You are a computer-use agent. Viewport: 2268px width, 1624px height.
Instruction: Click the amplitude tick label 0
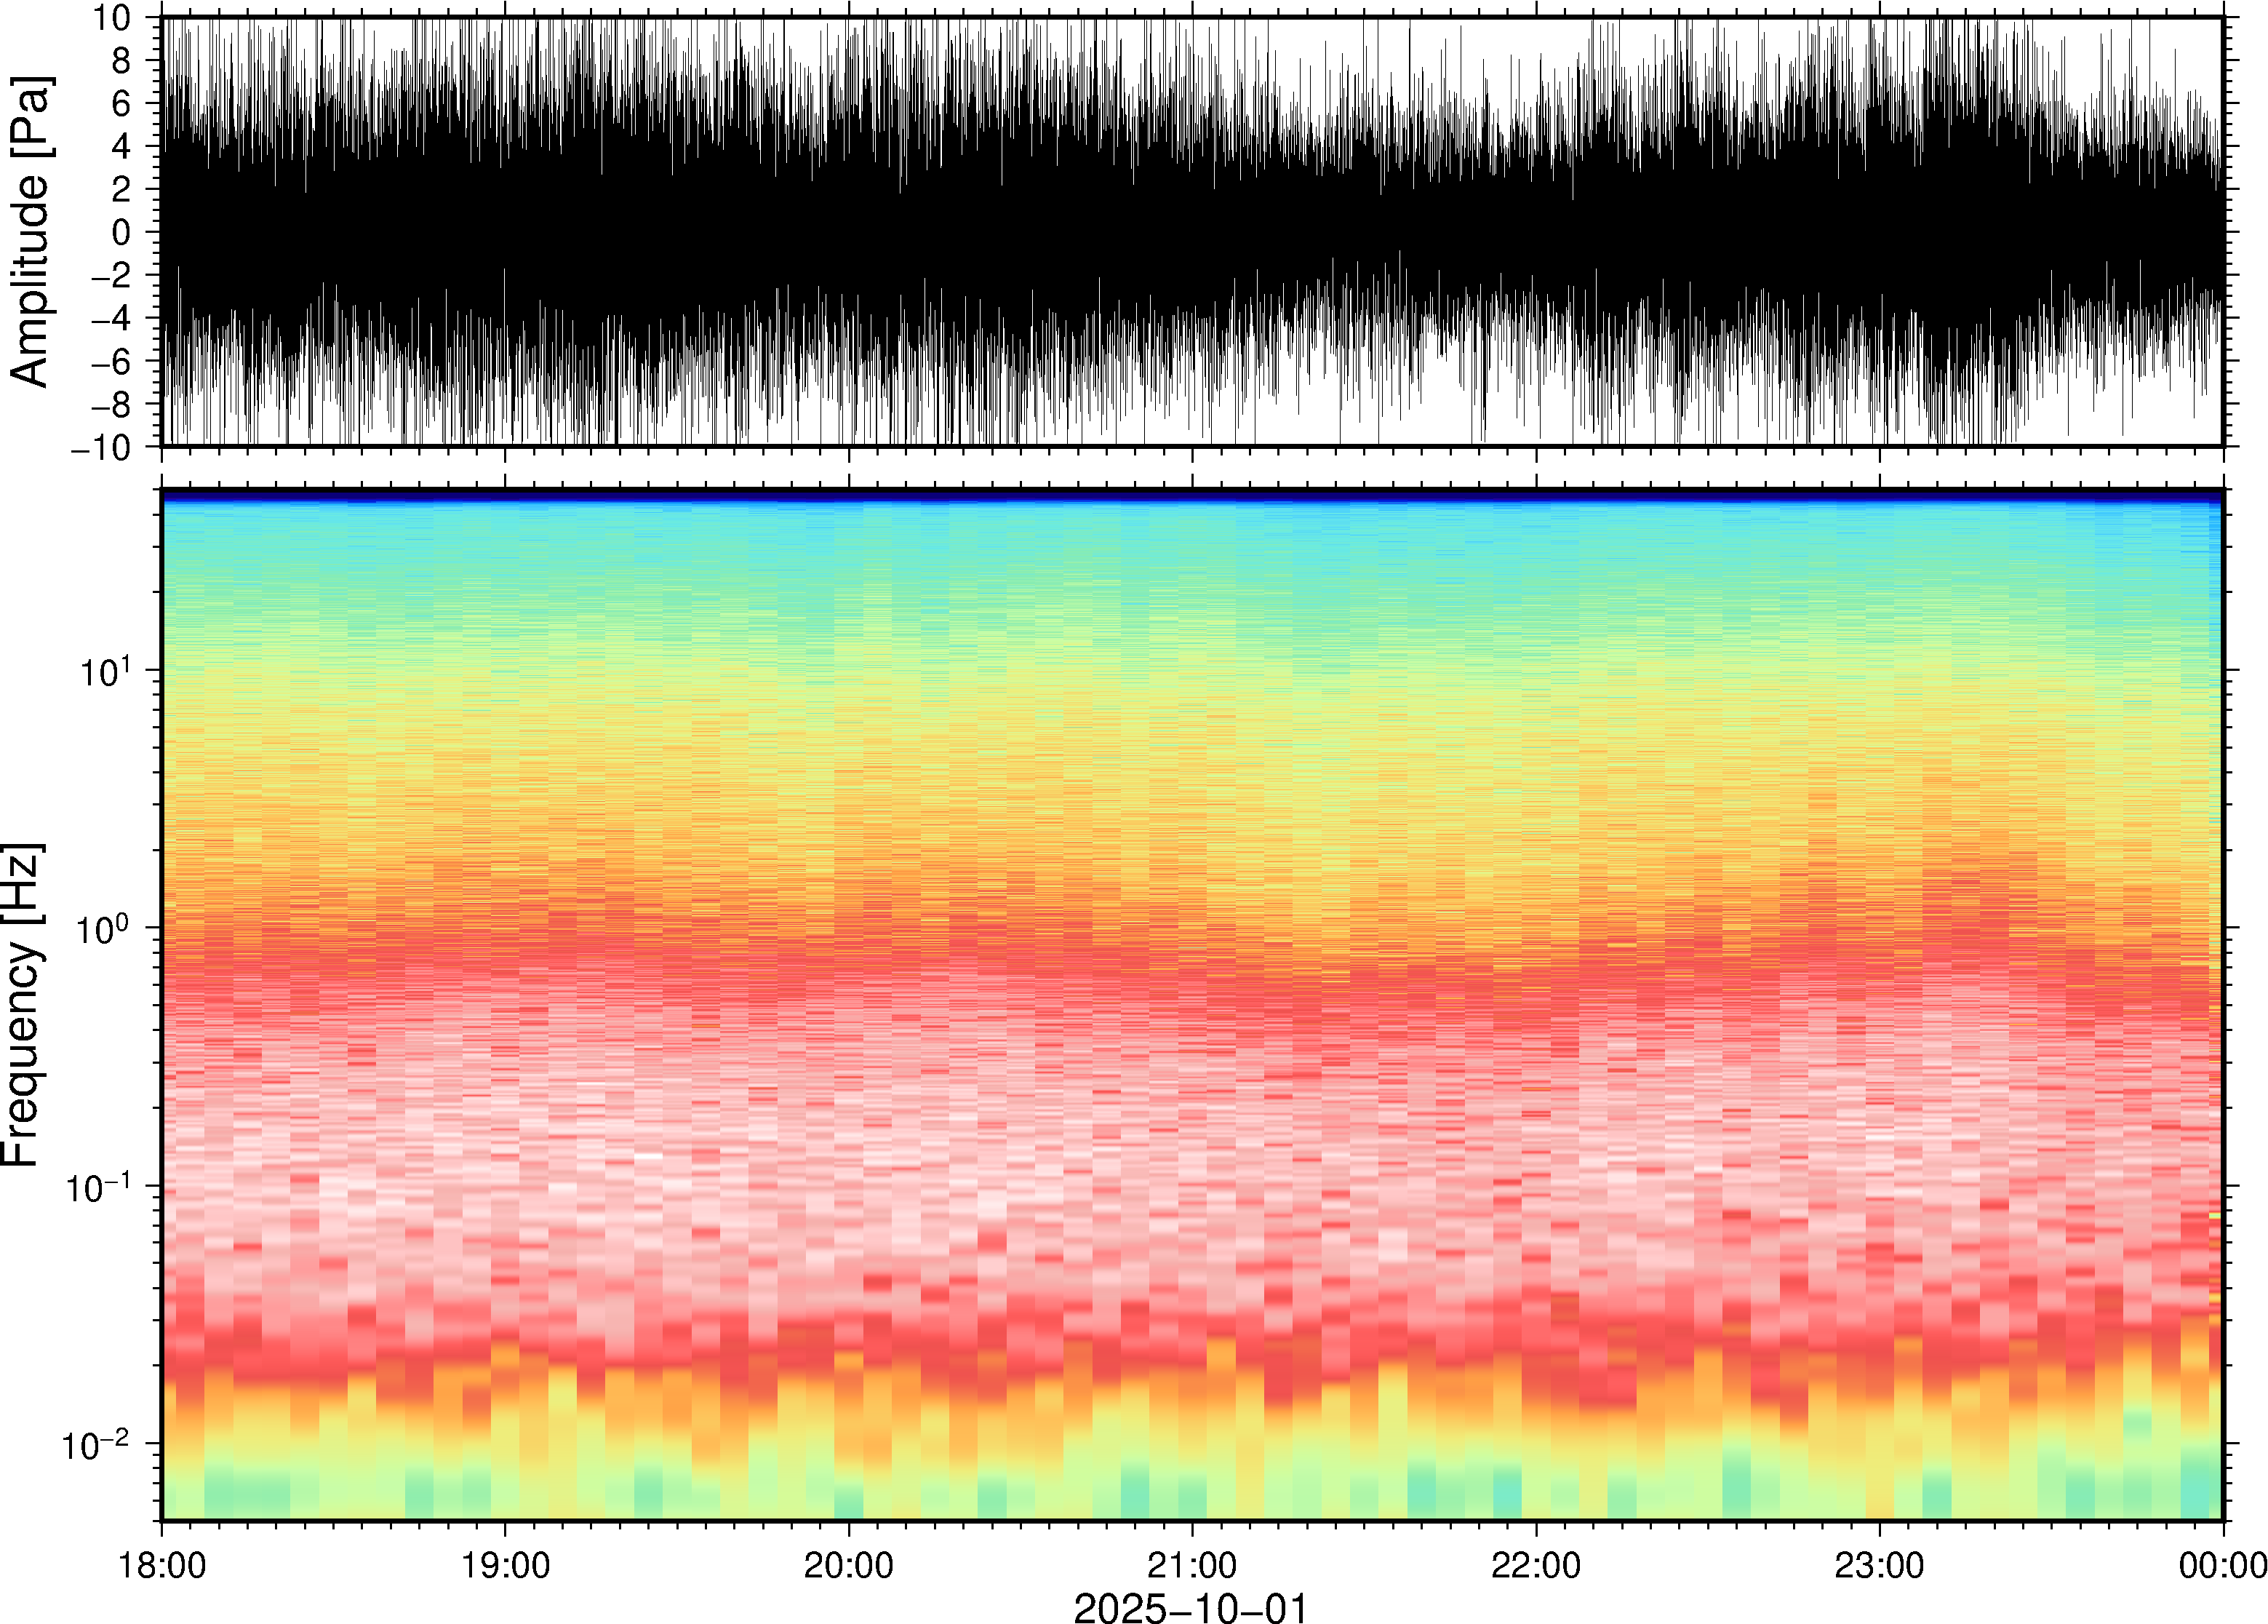(x=121, y=233)
